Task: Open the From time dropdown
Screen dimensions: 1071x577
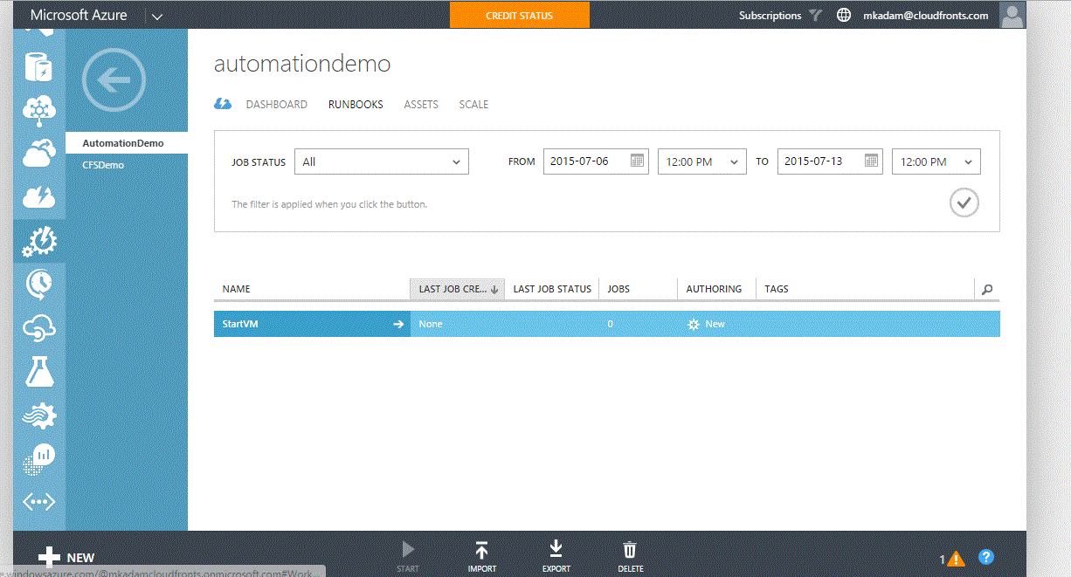Action: coord(701,161)
